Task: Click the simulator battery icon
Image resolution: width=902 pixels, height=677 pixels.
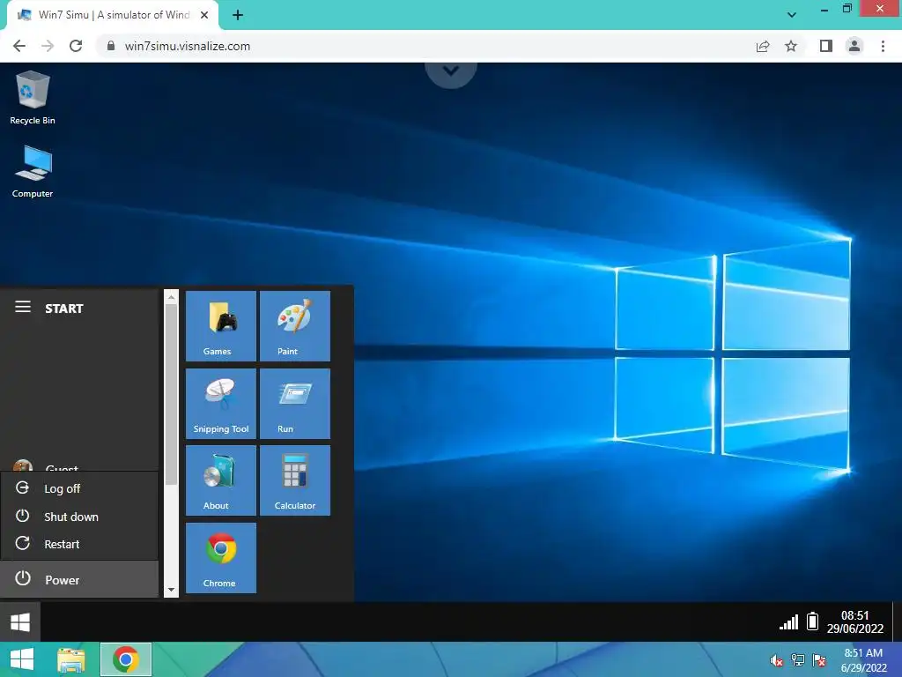Action: pyautogui.click(x=812, y=621)
